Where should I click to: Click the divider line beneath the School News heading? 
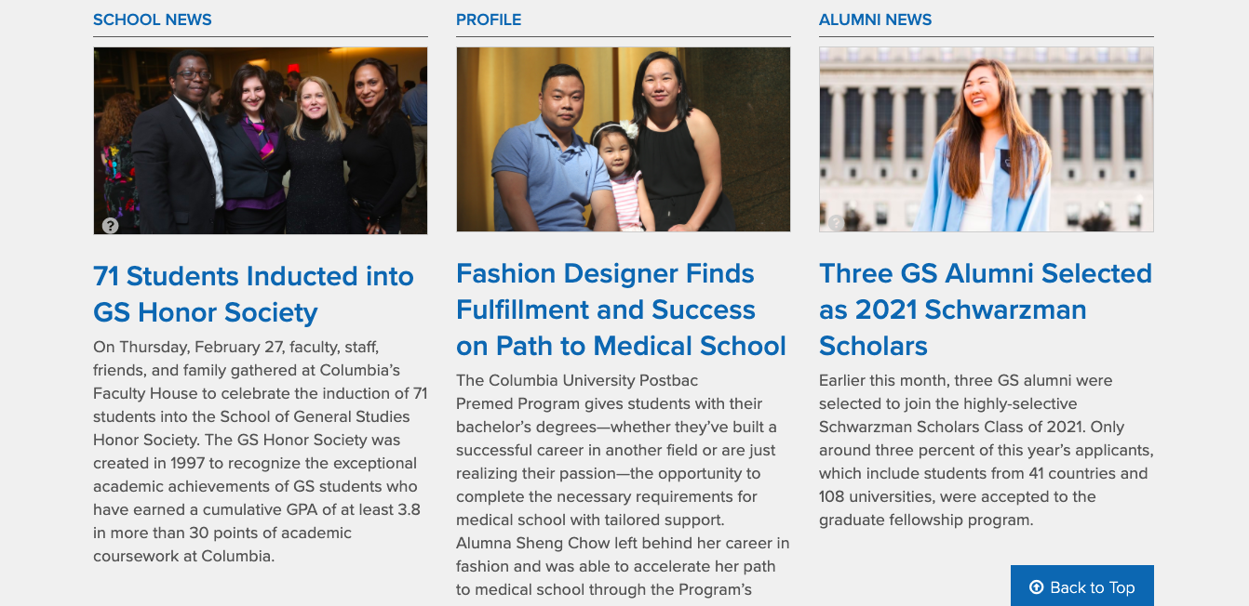click(x=260, y=37)
